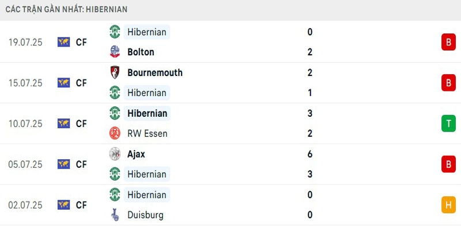Open the Ajax team name link
The height and width of the screenshot is (230, 461).
point(137,154)
